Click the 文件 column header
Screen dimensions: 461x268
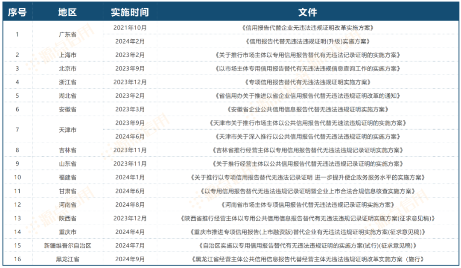point(307,12)
